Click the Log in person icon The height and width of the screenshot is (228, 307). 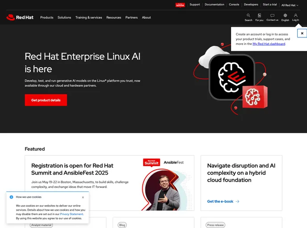coord(295,16)
